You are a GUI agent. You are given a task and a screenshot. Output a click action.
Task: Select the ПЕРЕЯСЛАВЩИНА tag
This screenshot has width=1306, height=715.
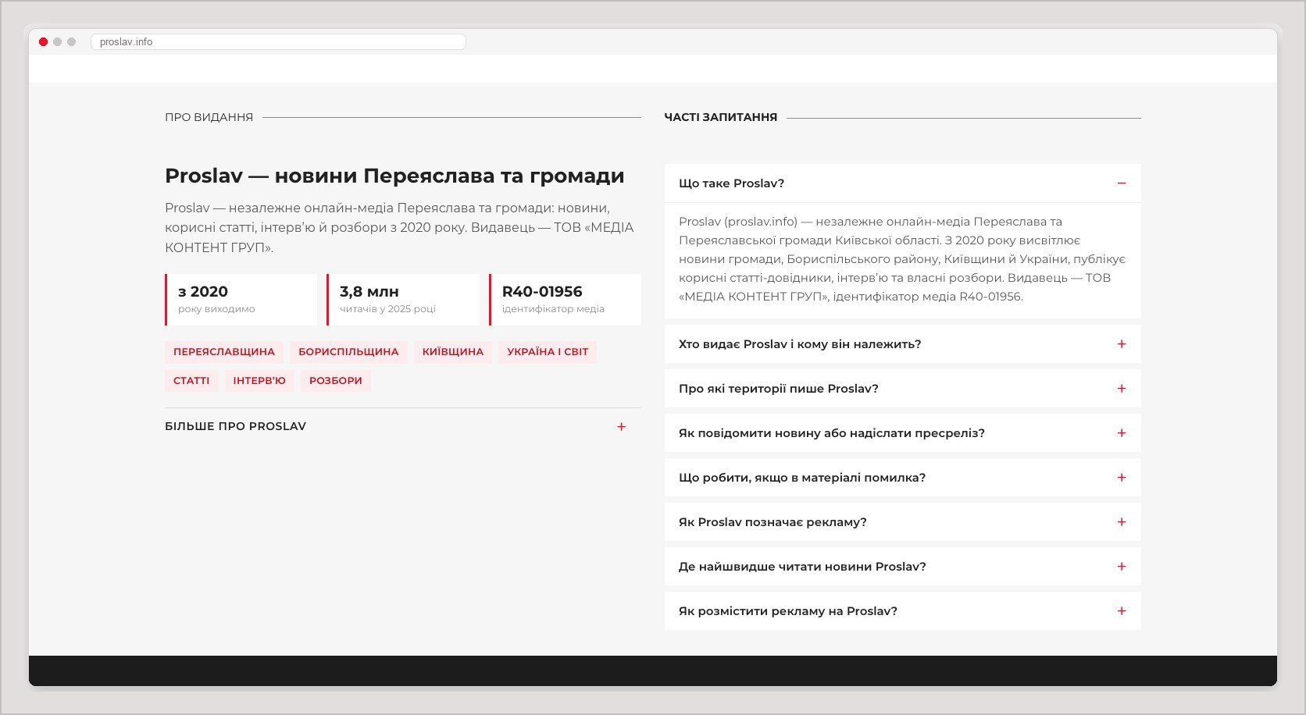pyautogui.click(x=224, y=352)
